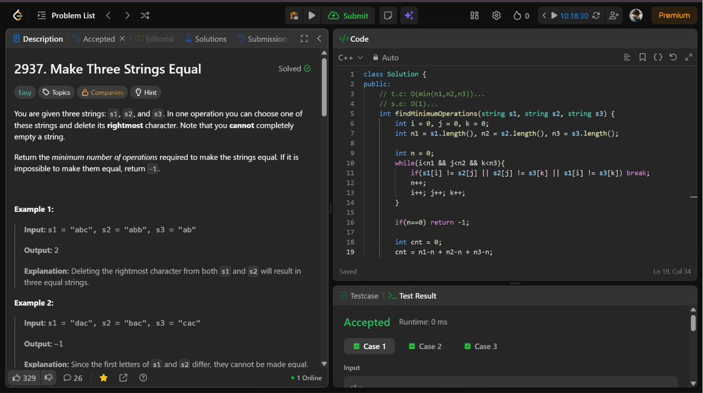Go to the previous problem arrow
Screen dimensions: 703x393
(108, 16)
